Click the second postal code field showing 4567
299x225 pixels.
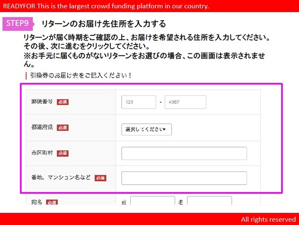click(x=185, y=102)
